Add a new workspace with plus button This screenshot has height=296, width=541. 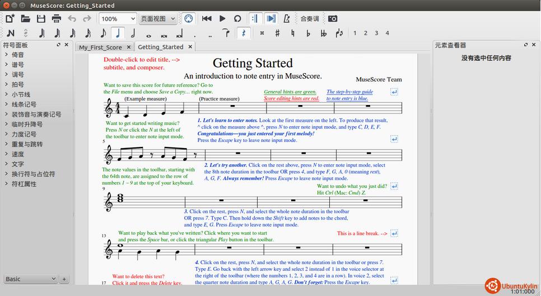pos(64,279)
